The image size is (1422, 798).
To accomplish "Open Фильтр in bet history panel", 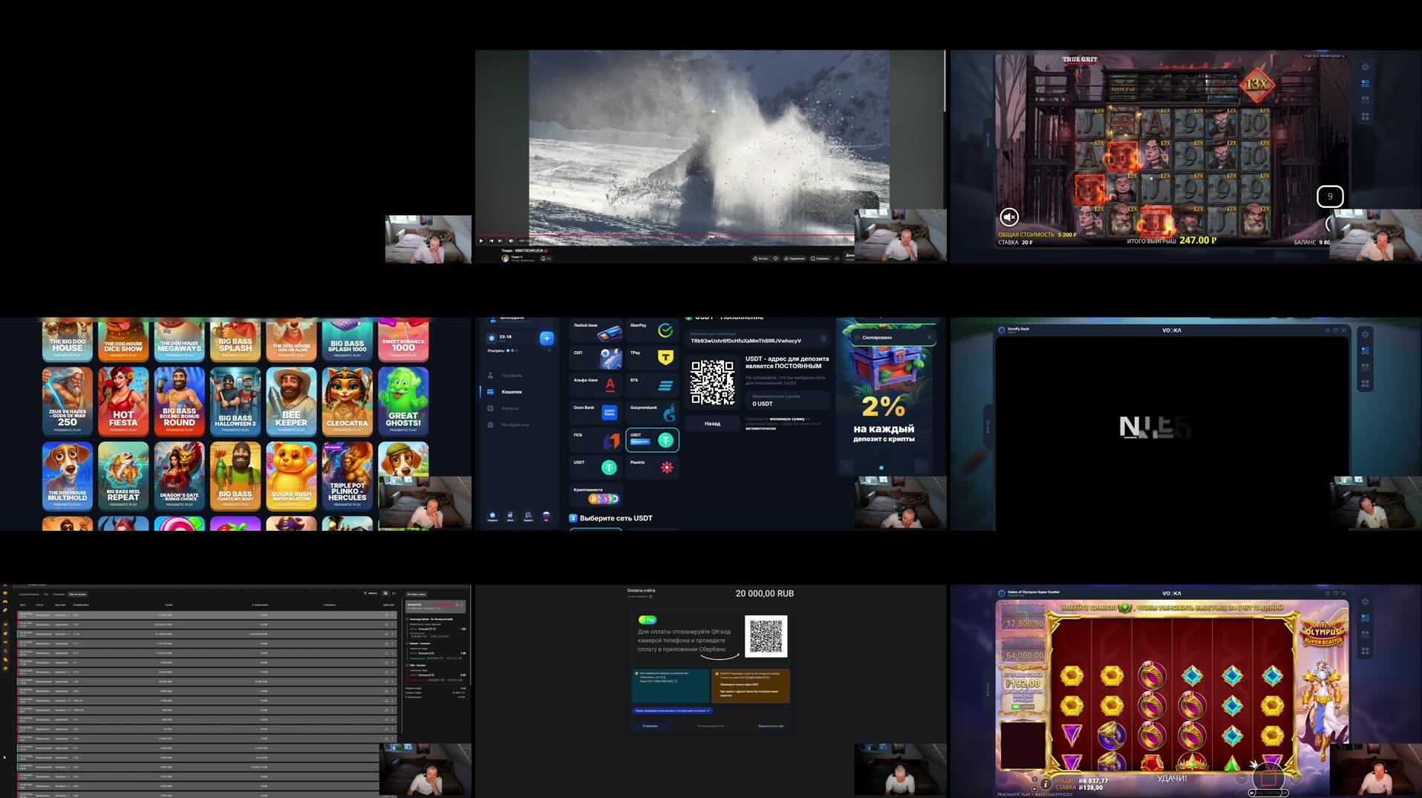I will coord(370,593).
